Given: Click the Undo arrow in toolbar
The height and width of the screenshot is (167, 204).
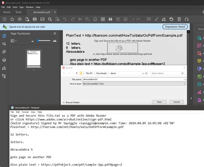Looking at the screenshot, I should tap(65, 19).
